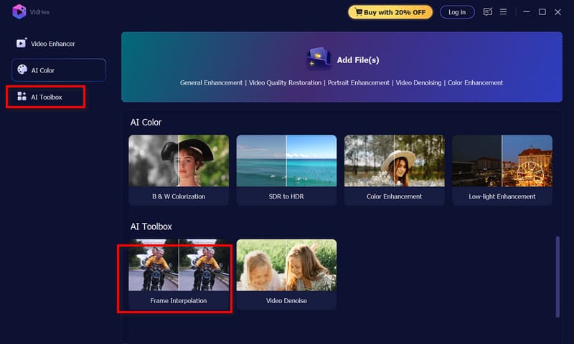574x344 pixels.
Task: Launch the Frame Interpolation tool
Action: 179,274
